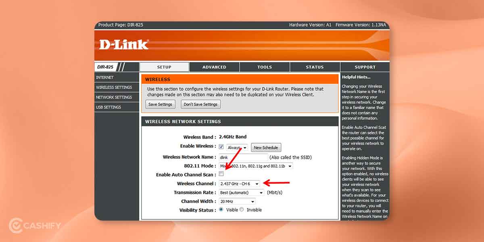Open the 802.11 Mode dropdown
This screenshot has width=484, height=242.
click(256, 166)
